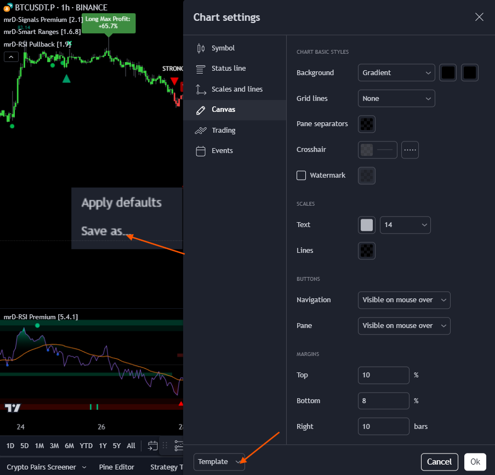495x475 pixels.
Task: Open the Pane separators color swatch
Action: pos(367,124)
